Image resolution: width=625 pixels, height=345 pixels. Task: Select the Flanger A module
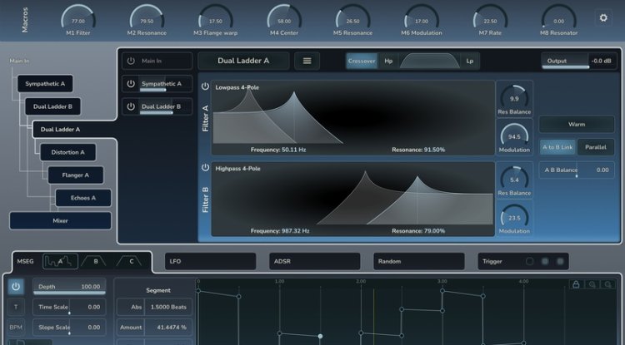76,175
